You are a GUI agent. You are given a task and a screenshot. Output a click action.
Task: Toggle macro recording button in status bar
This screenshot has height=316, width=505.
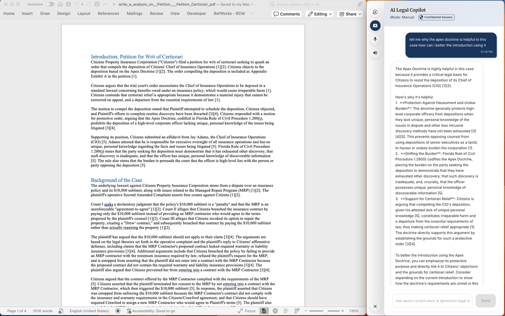coord(119,311)
